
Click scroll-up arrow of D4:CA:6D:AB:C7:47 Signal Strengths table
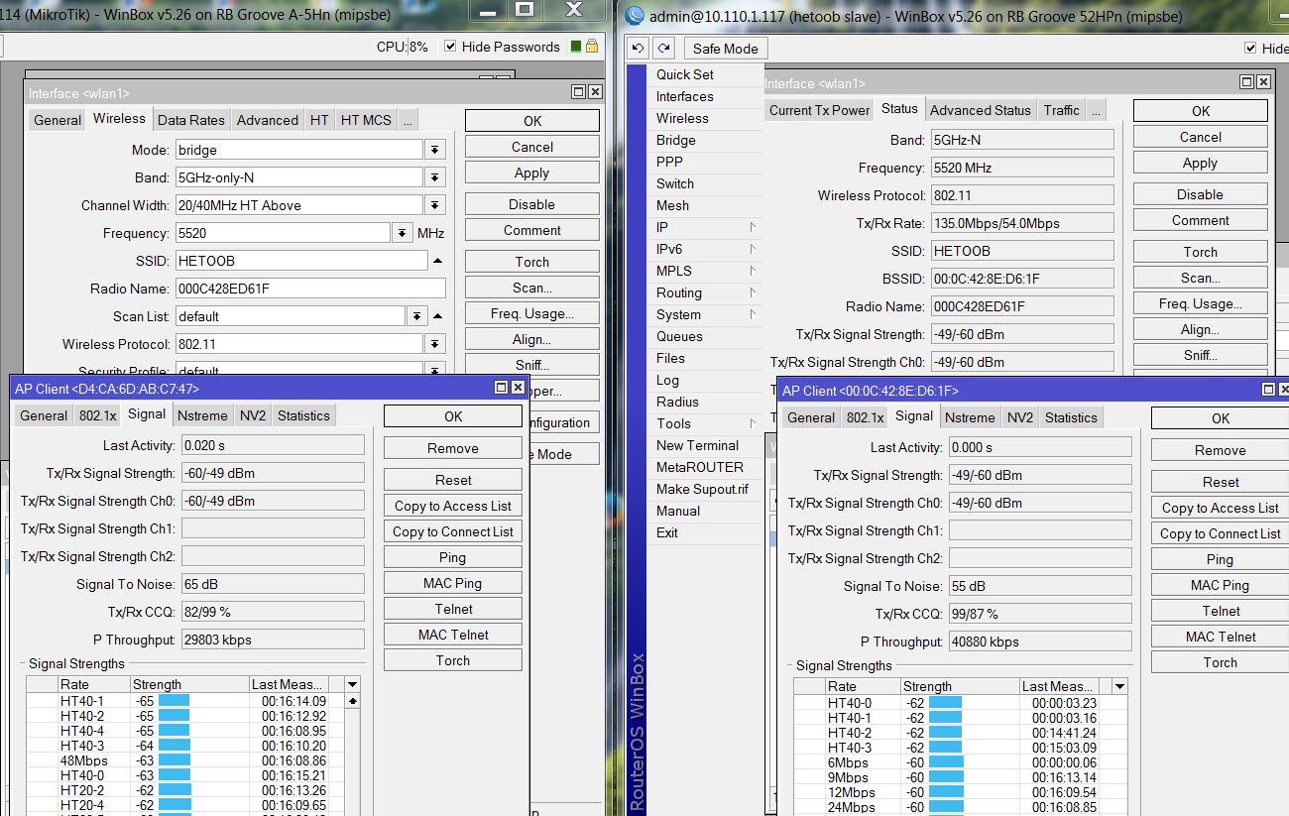[352, 701]
